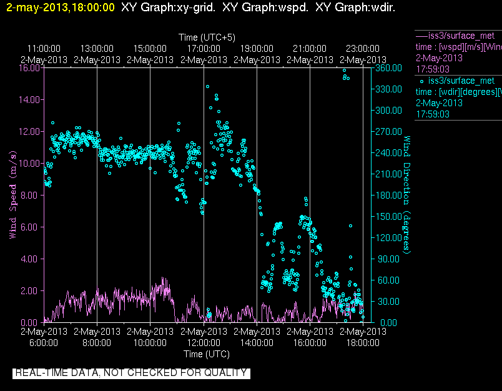Image resolution: width=502 pixels, height=391 pixels.
Task: Click the 'Time (UTC+5)' top axis label
Action: [207, 37]
